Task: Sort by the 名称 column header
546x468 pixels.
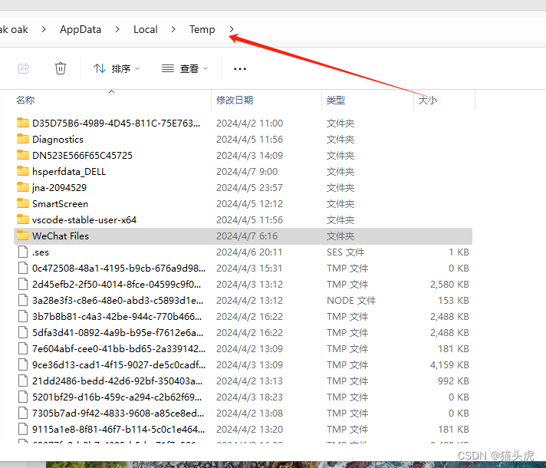Action: 25,101
